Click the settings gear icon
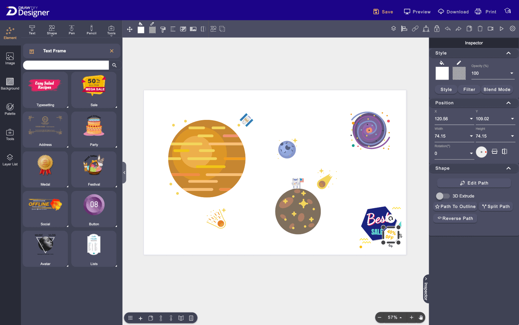The image size is (519, 325). tap(512, 29)
